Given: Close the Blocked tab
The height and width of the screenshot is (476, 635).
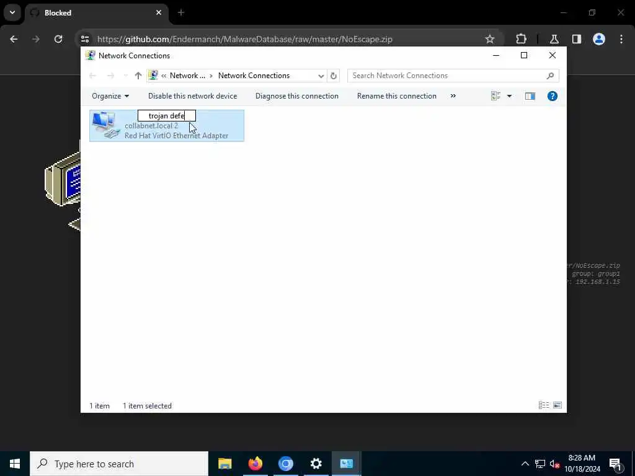Looking at the screenshot, I should tap(159, 13).
